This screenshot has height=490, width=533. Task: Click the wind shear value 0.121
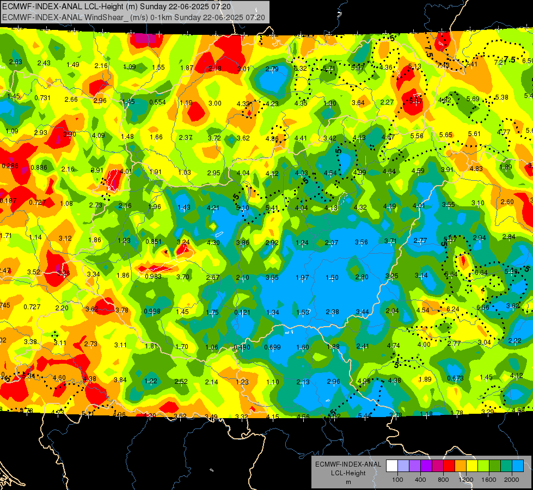click(x=242, y=312)
